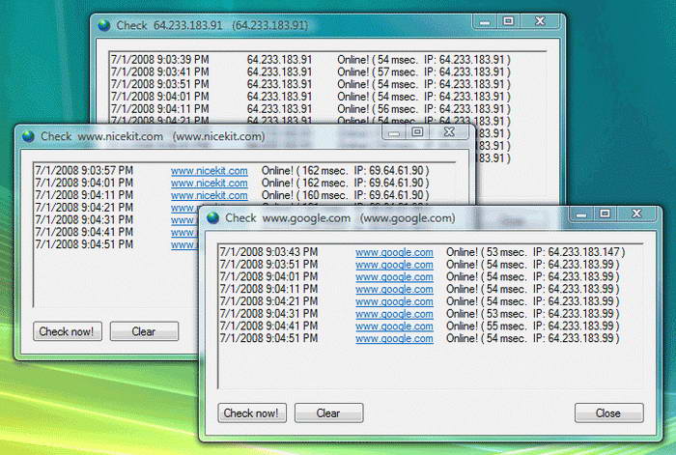Open the www.google.com link at 9:04:21 PM
Image resolution: width=676 pixels, height=455 pixels.
click(394, 301)
